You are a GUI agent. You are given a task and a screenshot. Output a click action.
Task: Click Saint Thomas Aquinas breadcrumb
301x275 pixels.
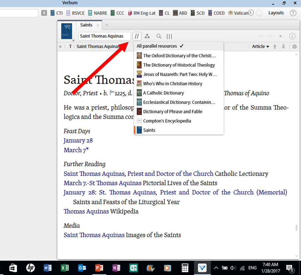(x=98, y=46)
